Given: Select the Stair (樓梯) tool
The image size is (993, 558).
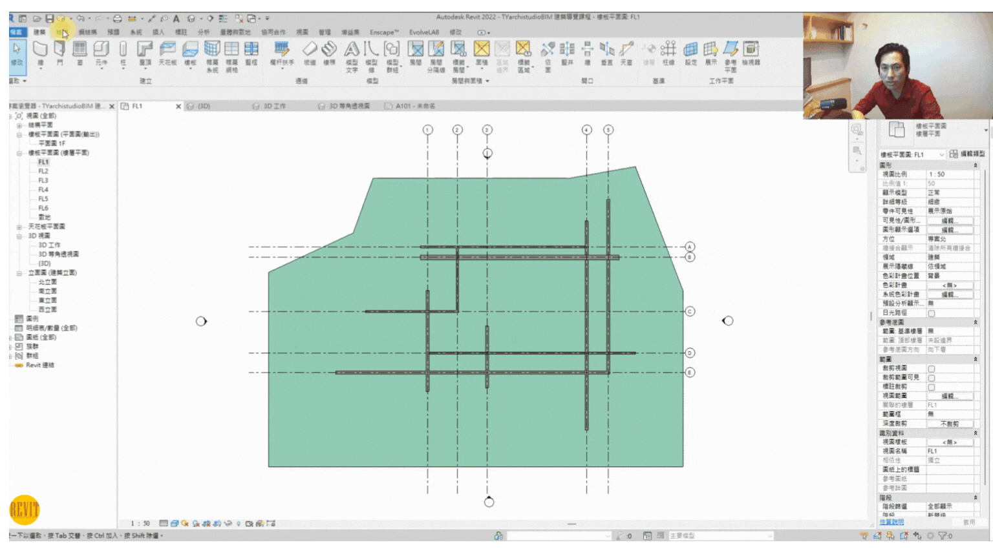Looking at the screenshot, I should pos(329,53).
